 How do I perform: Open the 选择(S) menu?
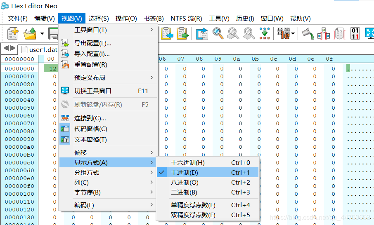click(x=99, y=18)
